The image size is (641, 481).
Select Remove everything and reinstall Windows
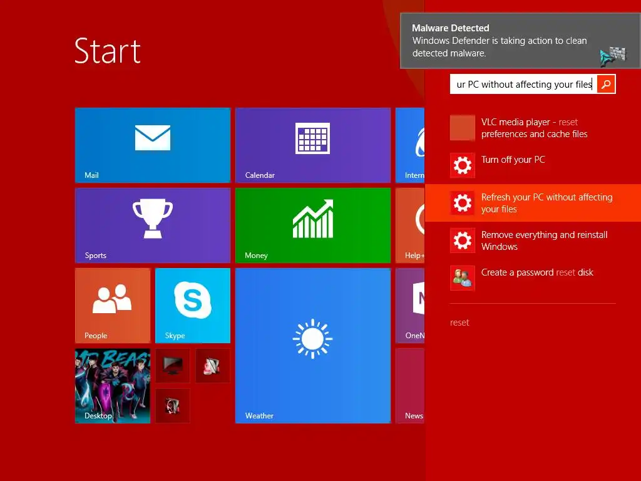point(533,240)
